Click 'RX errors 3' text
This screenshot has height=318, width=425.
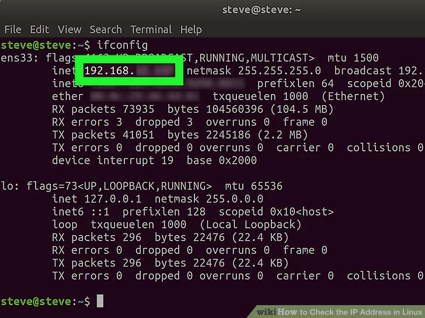pos(87,122)
